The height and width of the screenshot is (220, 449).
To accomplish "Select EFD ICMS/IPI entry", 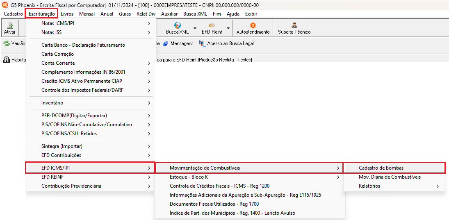I will click(90, 168).
